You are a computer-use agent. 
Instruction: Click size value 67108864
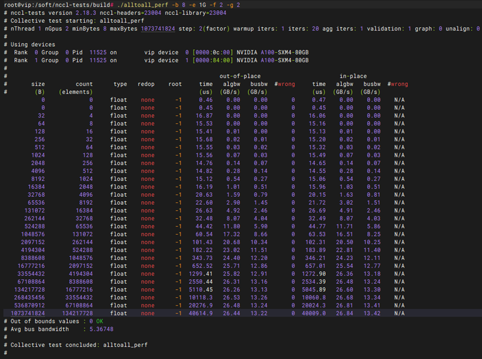[x=31, y=282]
